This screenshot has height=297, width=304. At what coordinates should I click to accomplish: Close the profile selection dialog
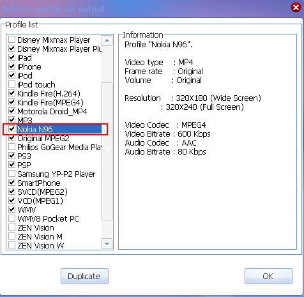click(x=296, y=8)
